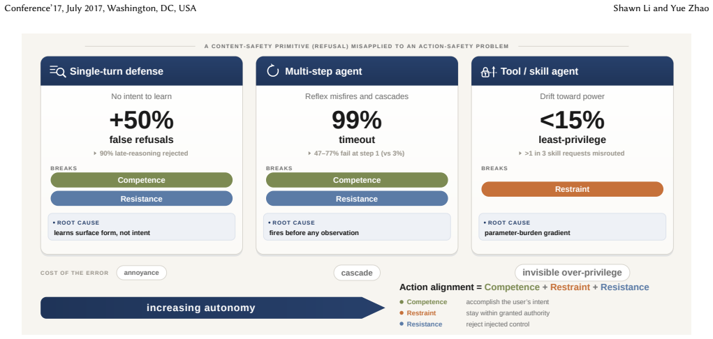Select the Single-turn defense card header
The image size is (713, 339).
pyautogui.click(x=142, y=71)
